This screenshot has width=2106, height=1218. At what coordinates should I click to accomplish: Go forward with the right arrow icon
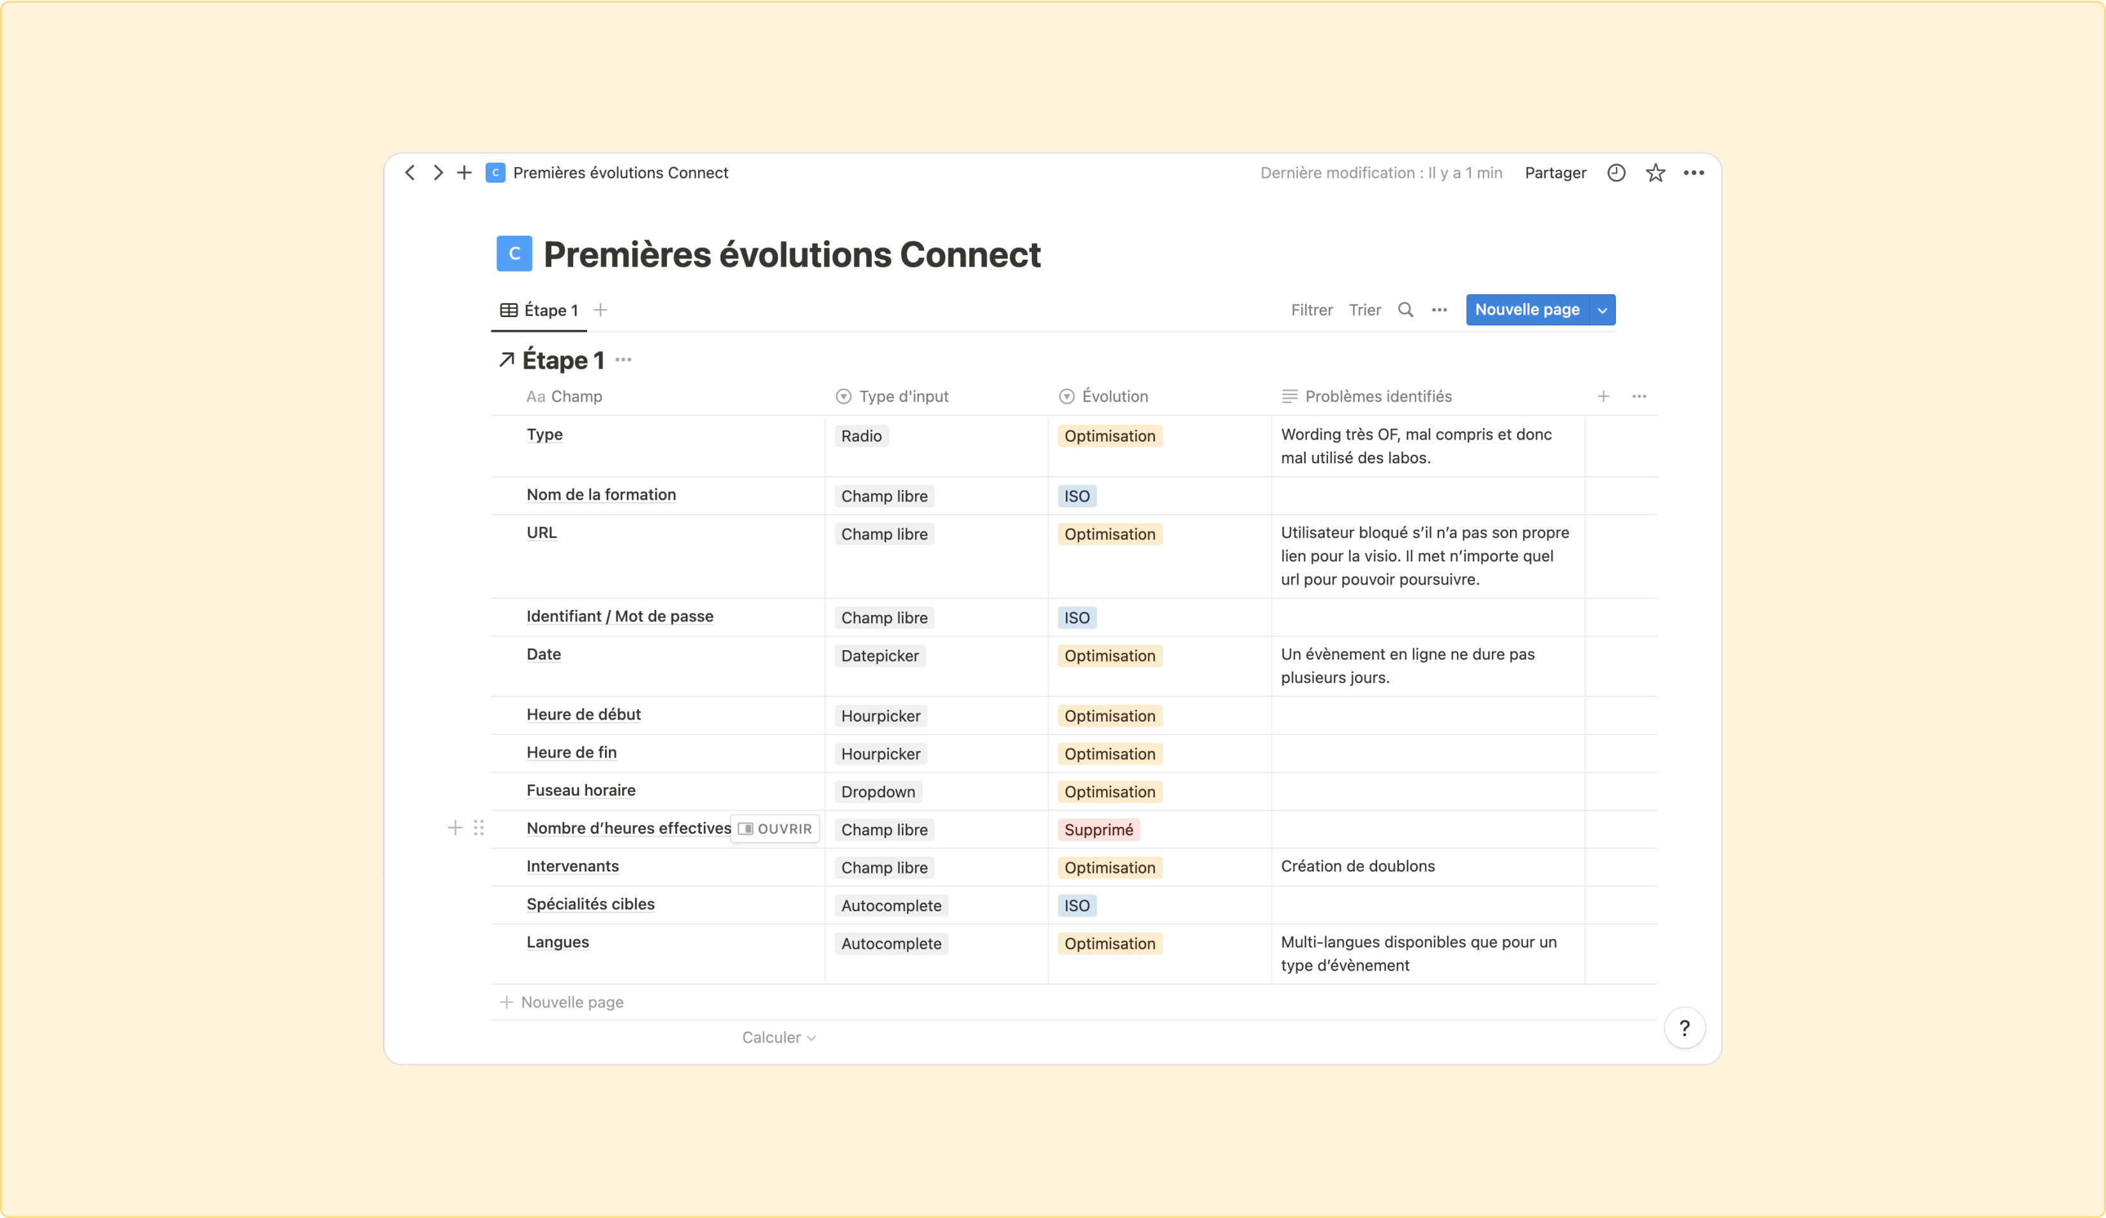438,172
